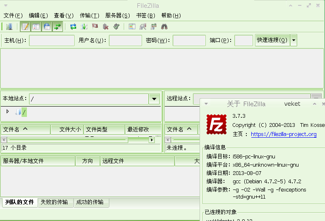Switch to the 列队的文件 tab
Screen dimensions: 325x221
click(x=20, y=202)
